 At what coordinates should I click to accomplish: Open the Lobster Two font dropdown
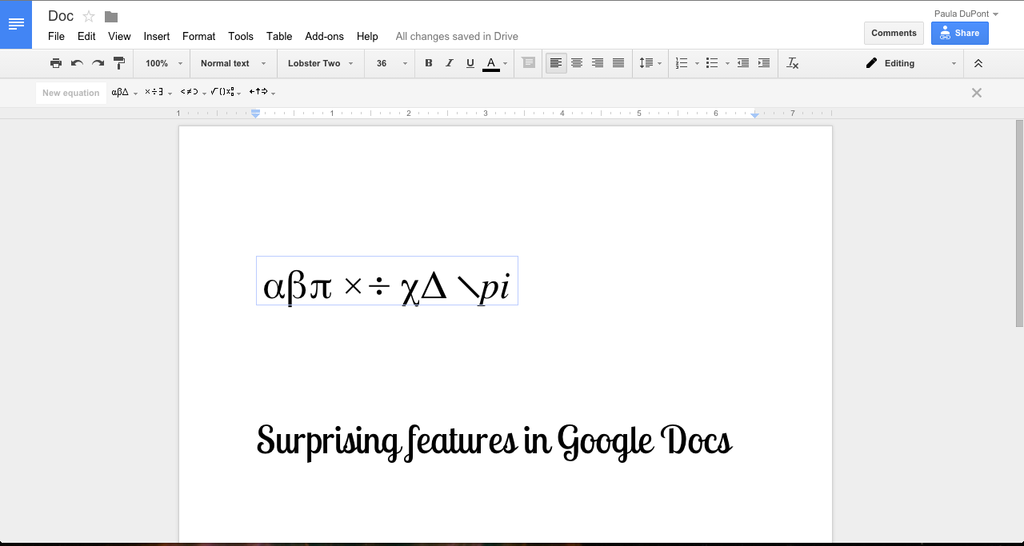click(x=320, y=63)
